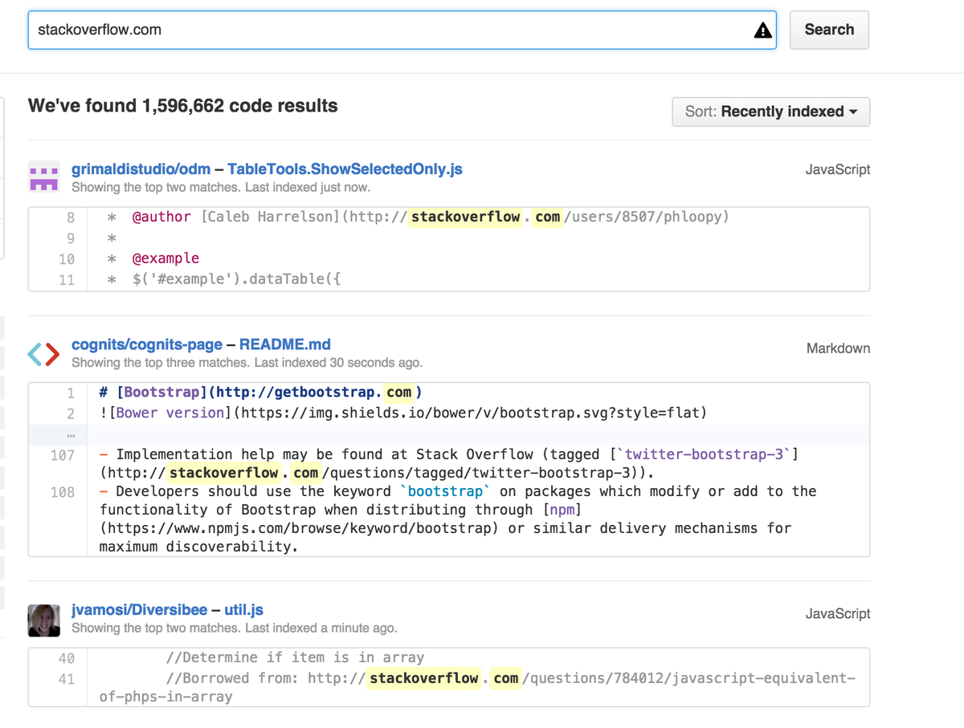Click line number 1 in README.md result
The height and width of the screenshot is (728, 964).
point(71,393)
